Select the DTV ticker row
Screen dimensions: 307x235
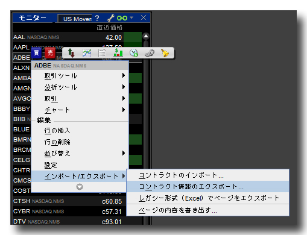coord(77,222)
